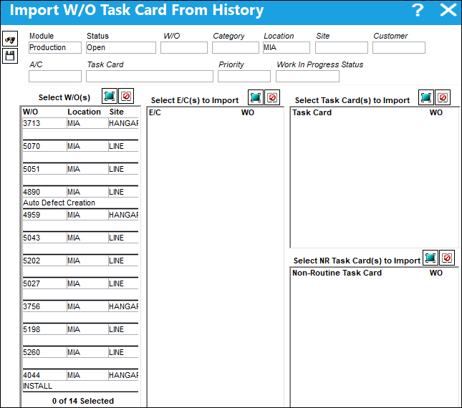The image size is (462, 408).
Task: Deselect all E/C(s) to Import icon
Action: pyautogui.click(x=272, y=97)
